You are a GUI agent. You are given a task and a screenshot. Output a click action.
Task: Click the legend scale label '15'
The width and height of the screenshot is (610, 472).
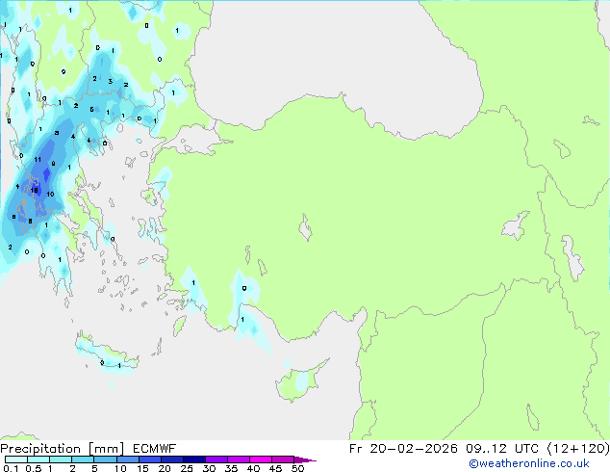pyautogui.click(x=142, y=468)
